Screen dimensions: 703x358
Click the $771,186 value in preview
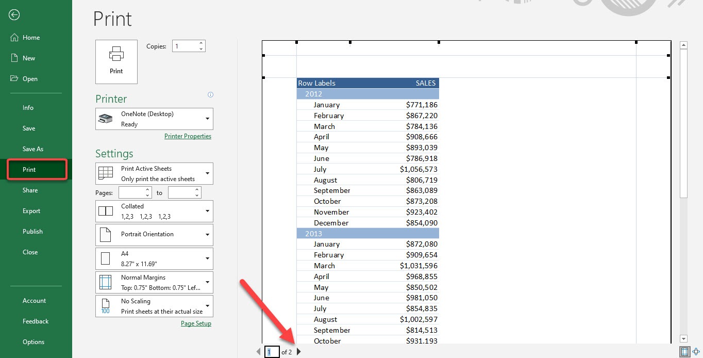click(422, 105)
